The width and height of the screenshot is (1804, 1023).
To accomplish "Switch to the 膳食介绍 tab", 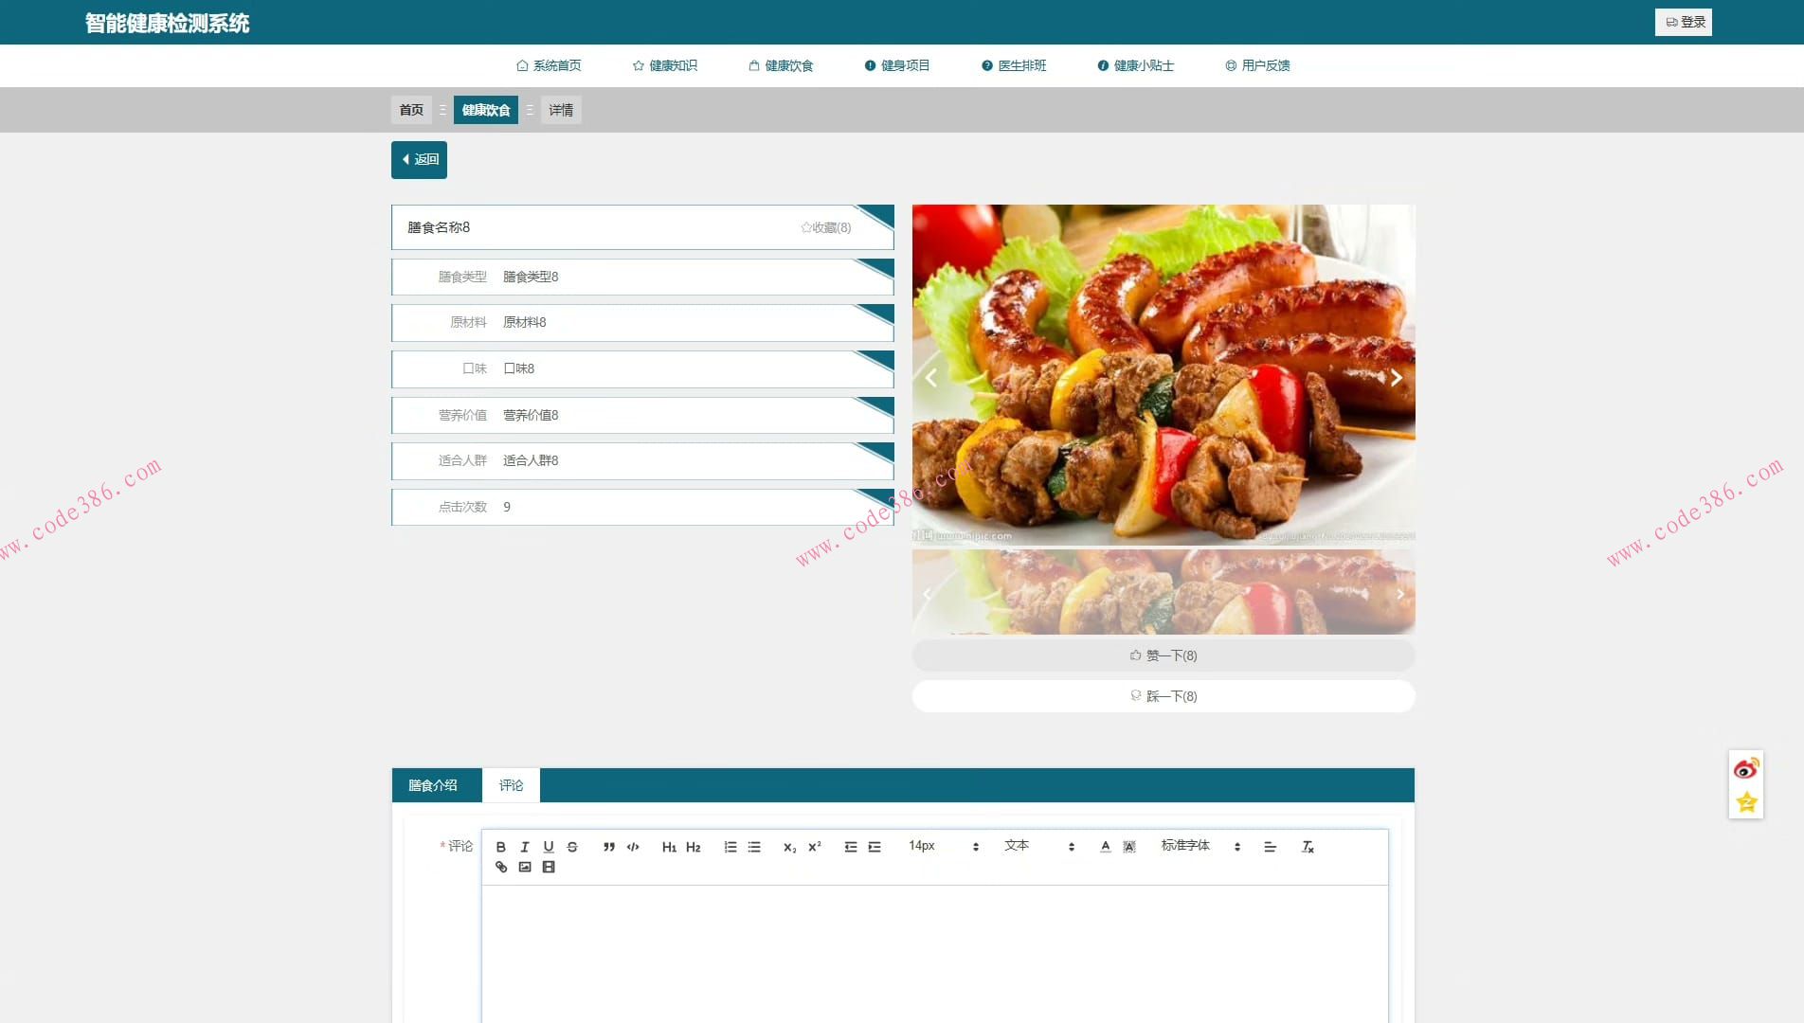I will tap(433, 785).
